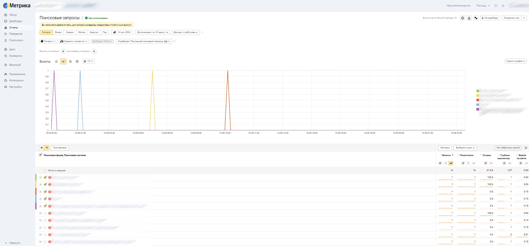Image resolution: width=529 pixels, height=246 pixels.
Task: Check the Итого и средние checkbox
Action: 45,171
